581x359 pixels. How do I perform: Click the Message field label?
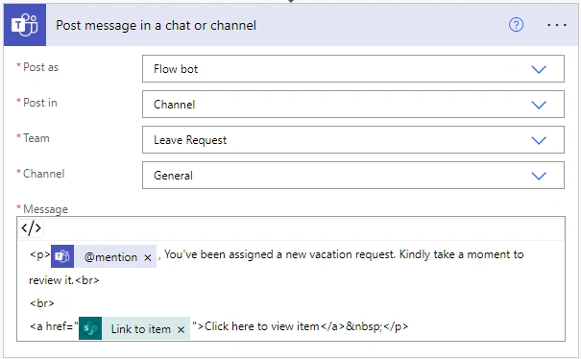coord(45,209)
